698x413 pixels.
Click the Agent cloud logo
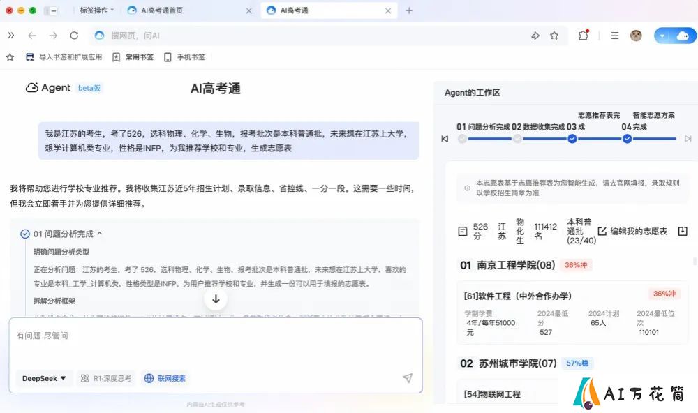(x=31, y=88)
